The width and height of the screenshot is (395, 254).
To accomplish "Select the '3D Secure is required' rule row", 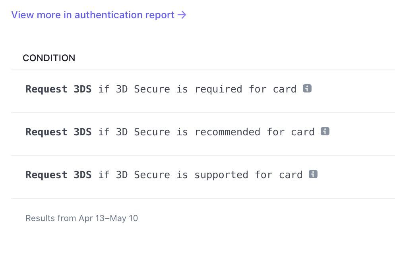I will point(161,89).
